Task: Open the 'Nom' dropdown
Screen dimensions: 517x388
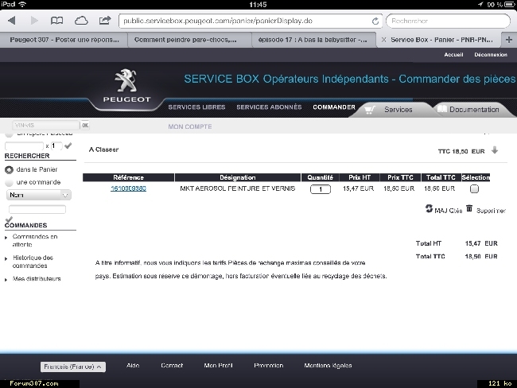Action: click(x=39, y=195)
